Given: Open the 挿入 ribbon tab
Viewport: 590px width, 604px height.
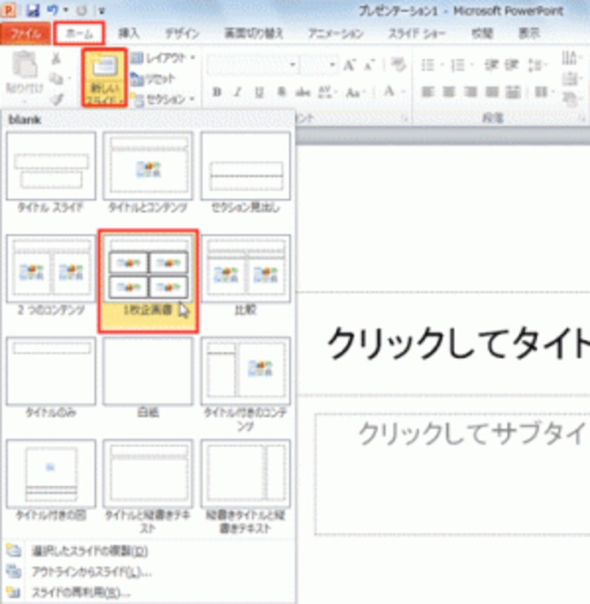Looking at the screenshot, I should coord(128,33).
